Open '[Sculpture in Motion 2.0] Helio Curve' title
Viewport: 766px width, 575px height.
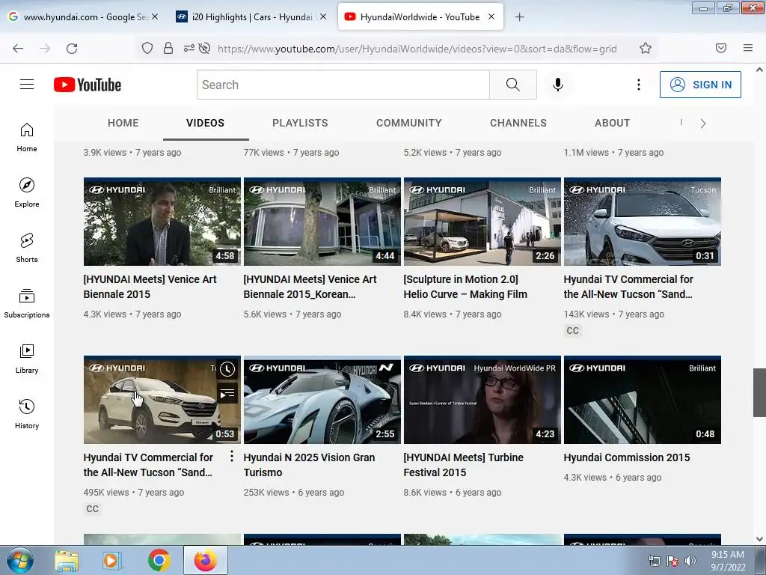point(465,287)
